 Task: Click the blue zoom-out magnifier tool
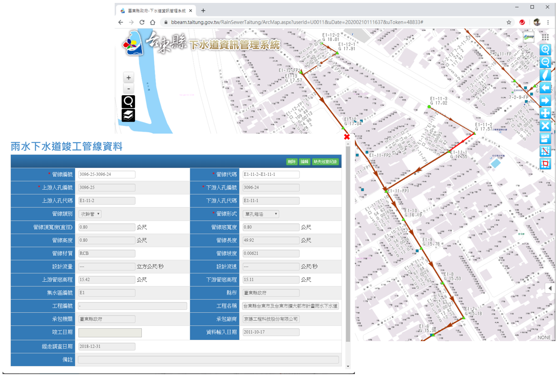[545, 62]
